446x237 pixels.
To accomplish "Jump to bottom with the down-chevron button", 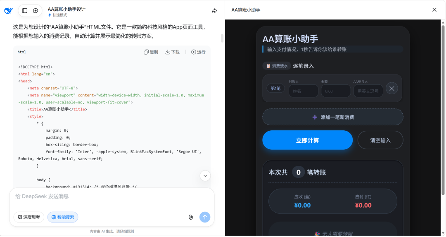I will click(205, 176).
